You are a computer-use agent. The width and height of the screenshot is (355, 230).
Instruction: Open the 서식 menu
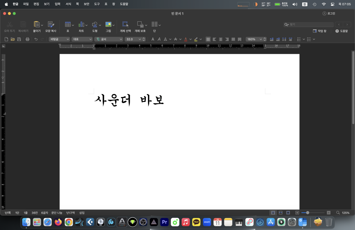tap(68, 4)
